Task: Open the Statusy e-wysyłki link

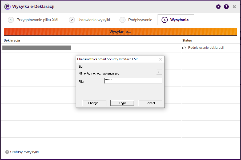Action: point(24,152)
